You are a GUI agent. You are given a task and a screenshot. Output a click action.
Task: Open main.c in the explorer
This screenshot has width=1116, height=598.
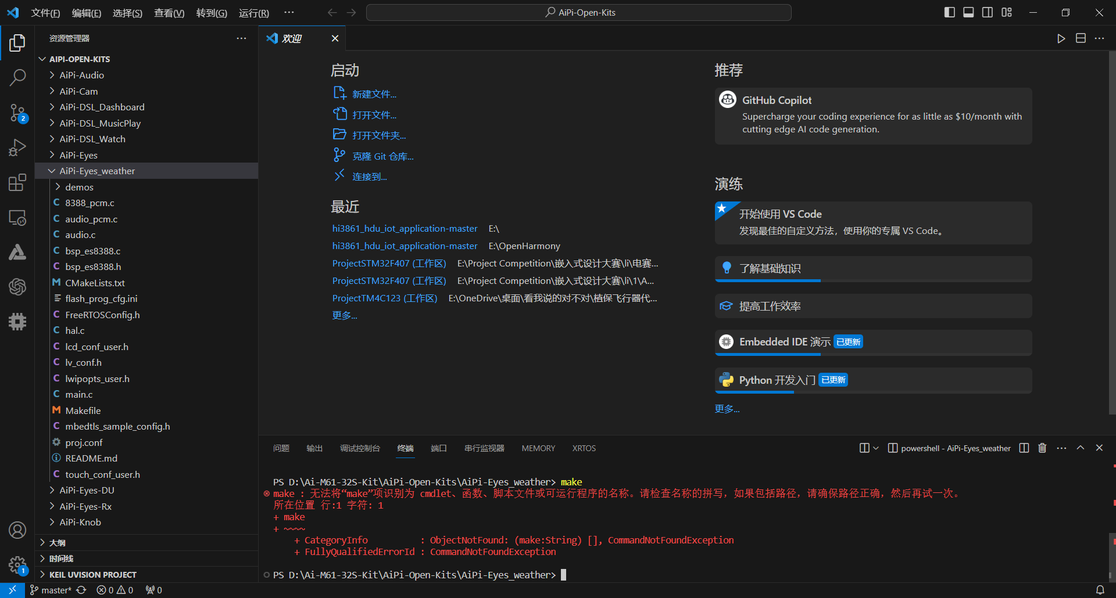click(146, 394)
